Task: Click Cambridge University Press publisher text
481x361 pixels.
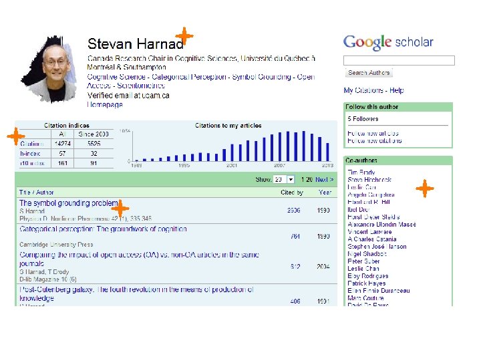Action: tap(56, 245)
